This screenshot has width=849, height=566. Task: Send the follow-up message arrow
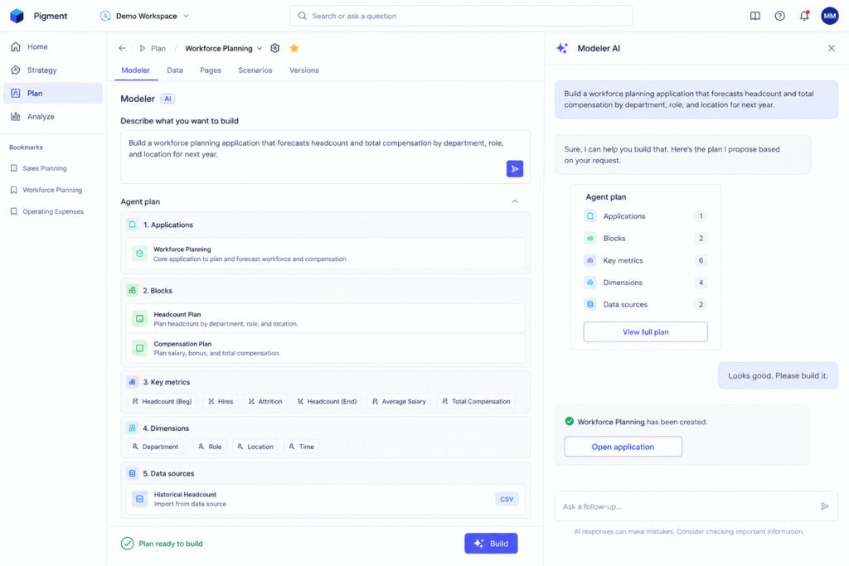825,506
